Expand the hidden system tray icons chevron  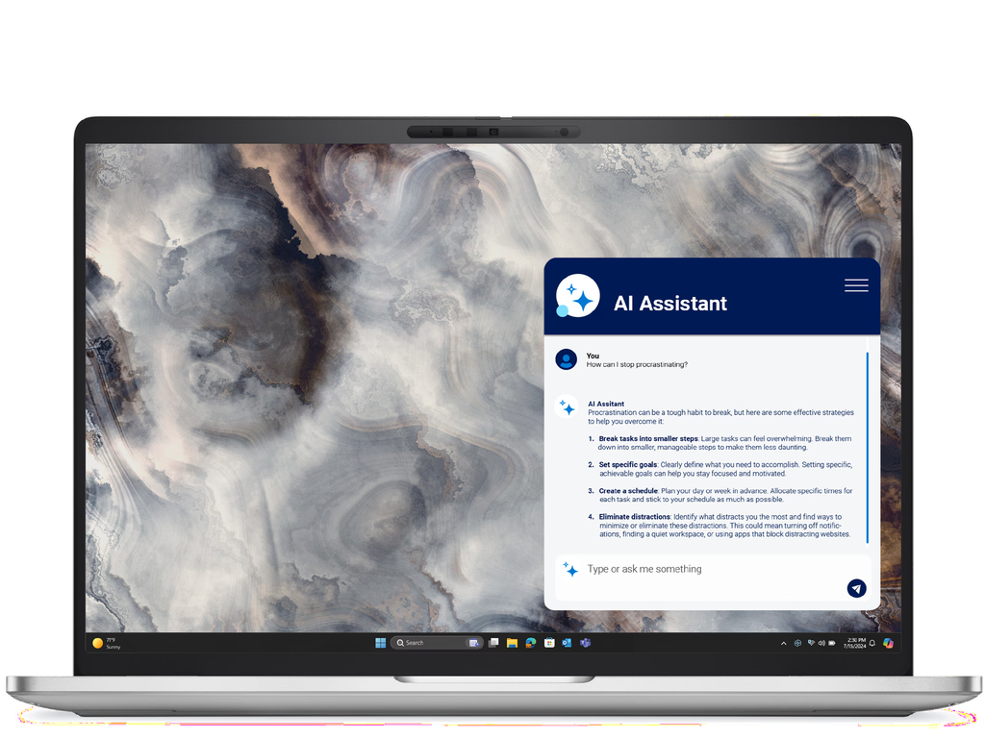pos(783,643)
